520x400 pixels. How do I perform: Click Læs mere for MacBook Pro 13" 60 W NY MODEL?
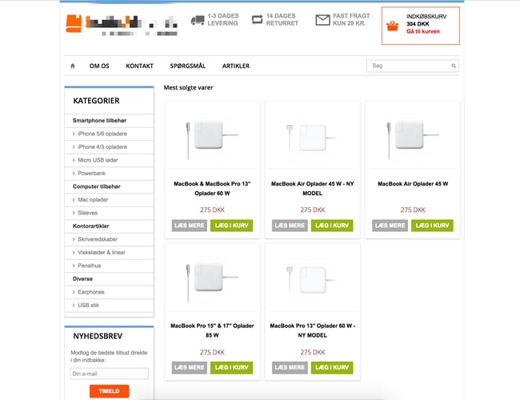tap(290, 367)
